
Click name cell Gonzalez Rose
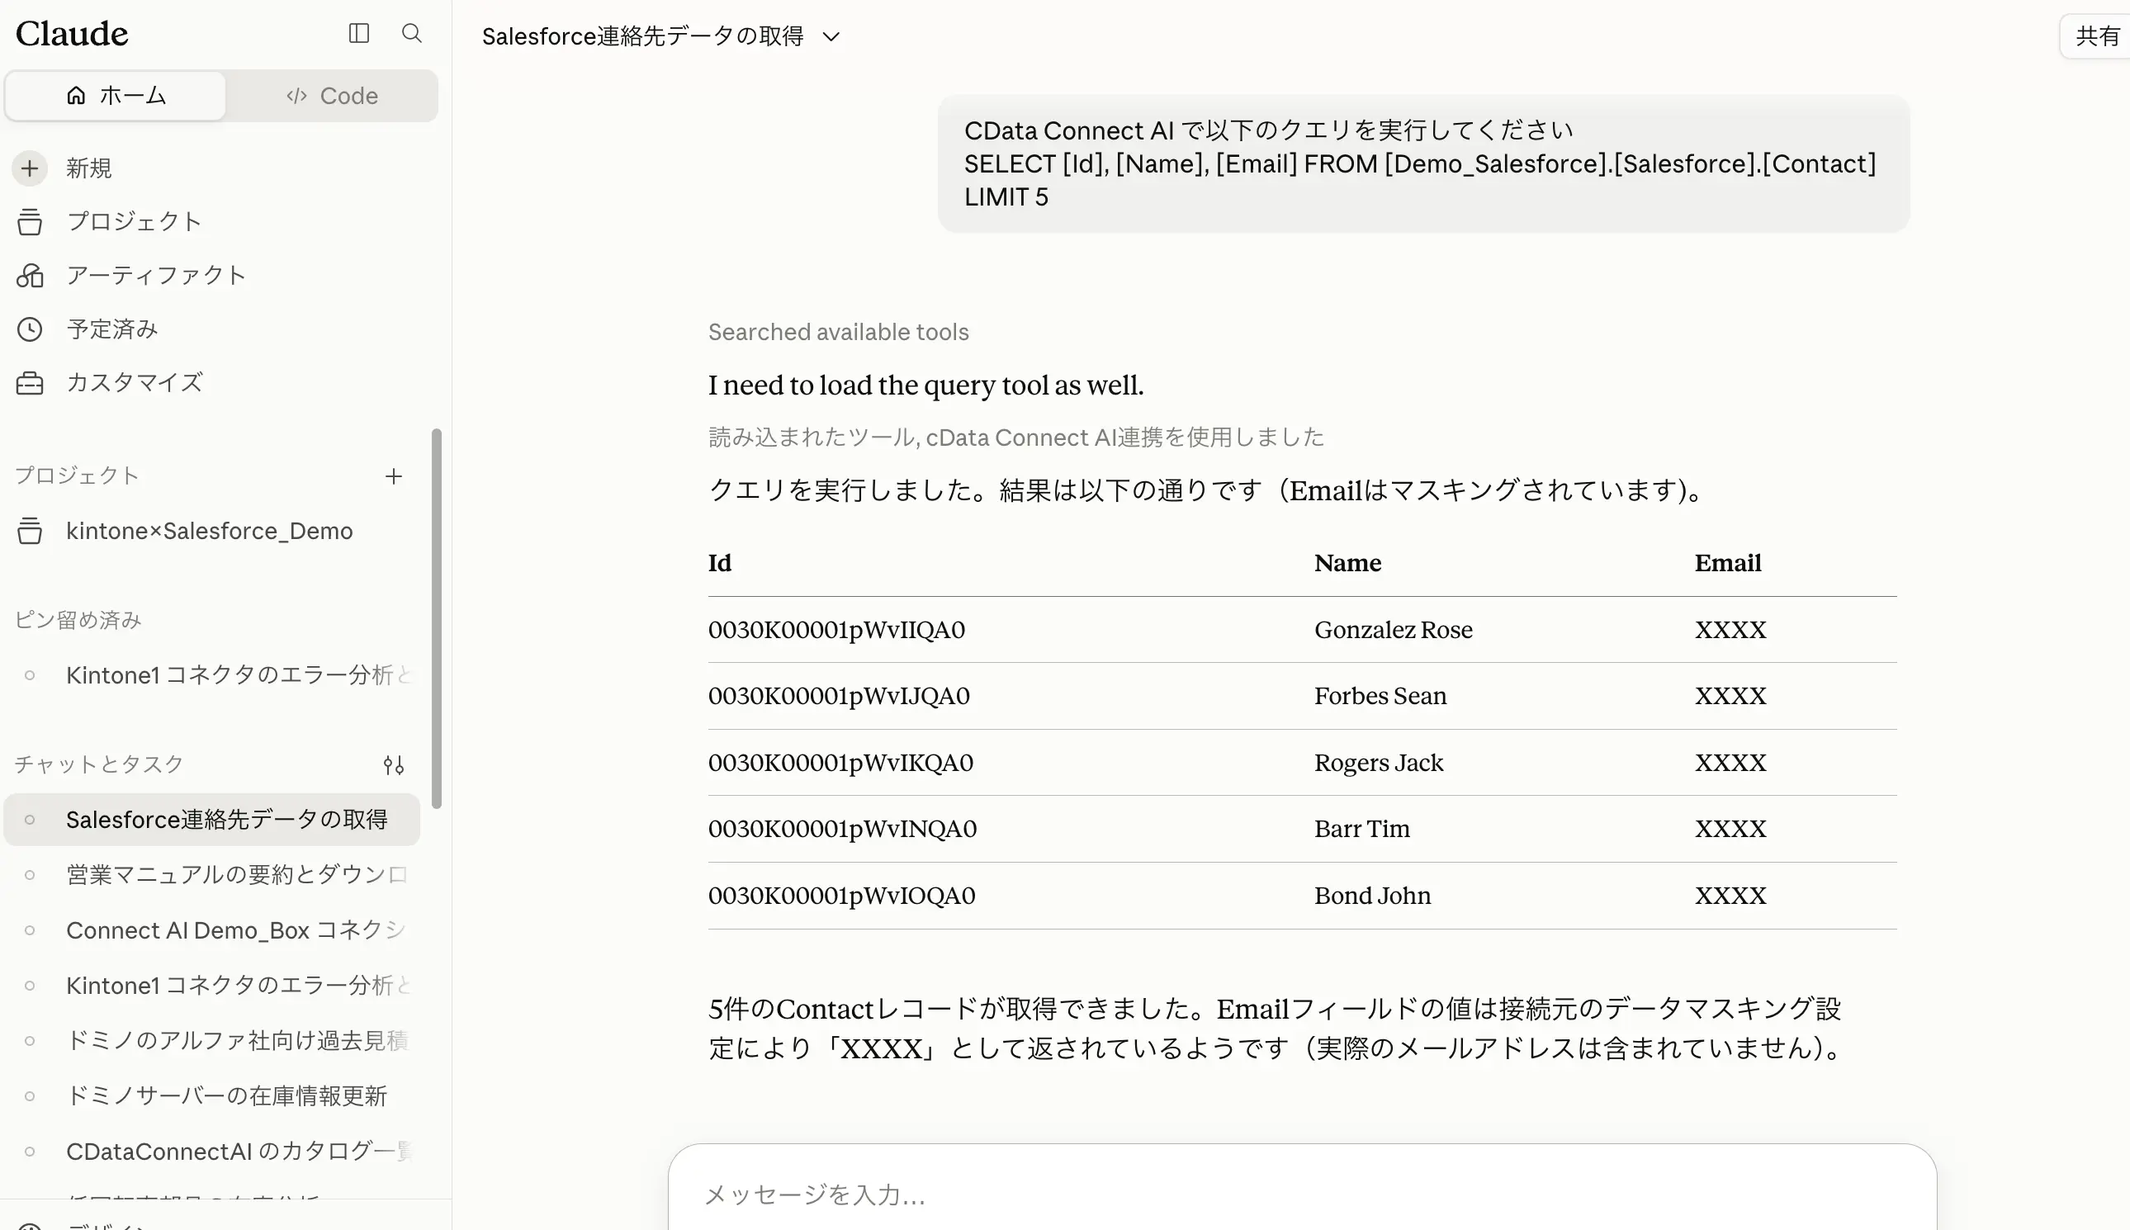tap(1394, 629)
